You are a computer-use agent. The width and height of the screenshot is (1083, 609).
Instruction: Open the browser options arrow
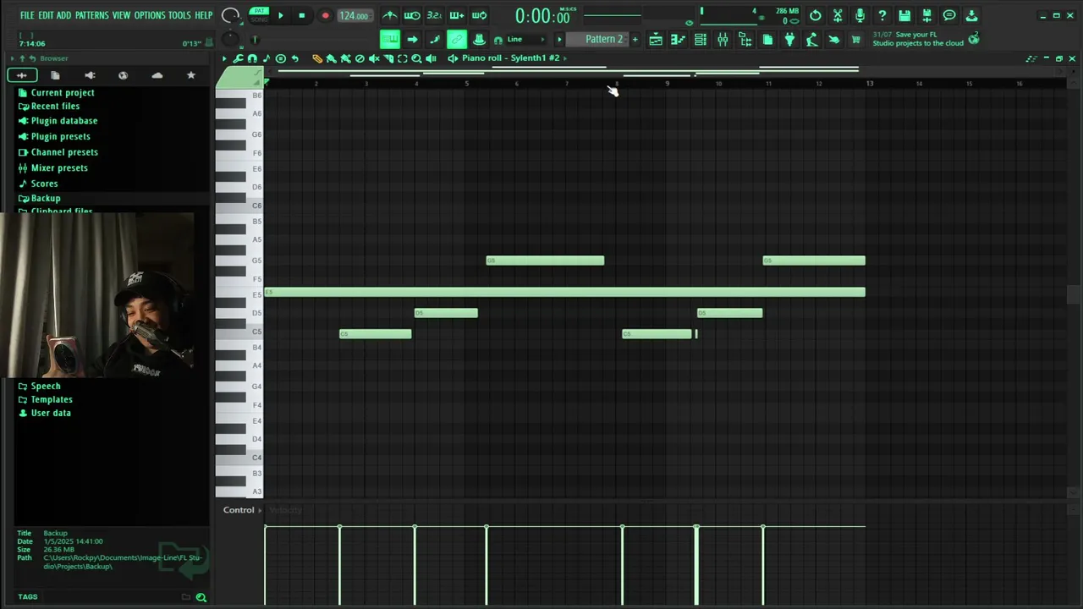(13, 58)
